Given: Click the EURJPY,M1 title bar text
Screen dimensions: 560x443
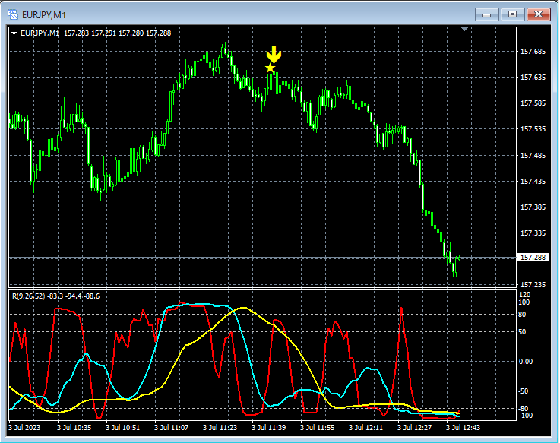Looking at the screenshot, I should tap(44, 15).
